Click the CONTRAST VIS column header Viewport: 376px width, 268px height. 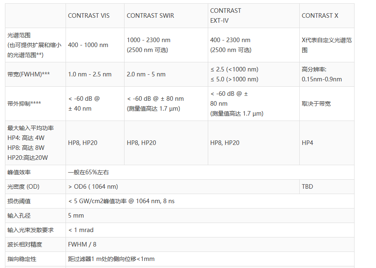click(x=89, y=16)
